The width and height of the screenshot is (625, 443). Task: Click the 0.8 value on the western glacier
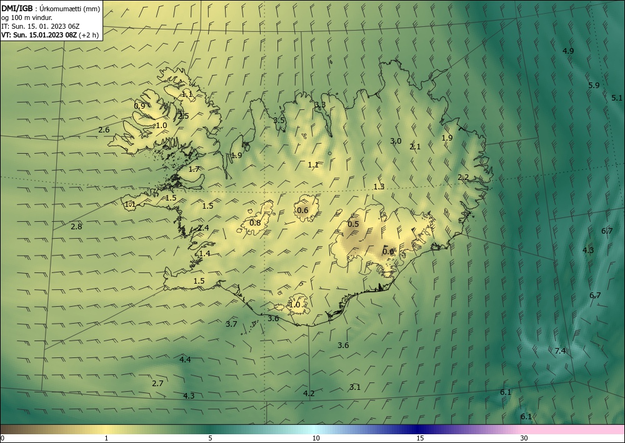pyautogui.click(x=255, y=222)
